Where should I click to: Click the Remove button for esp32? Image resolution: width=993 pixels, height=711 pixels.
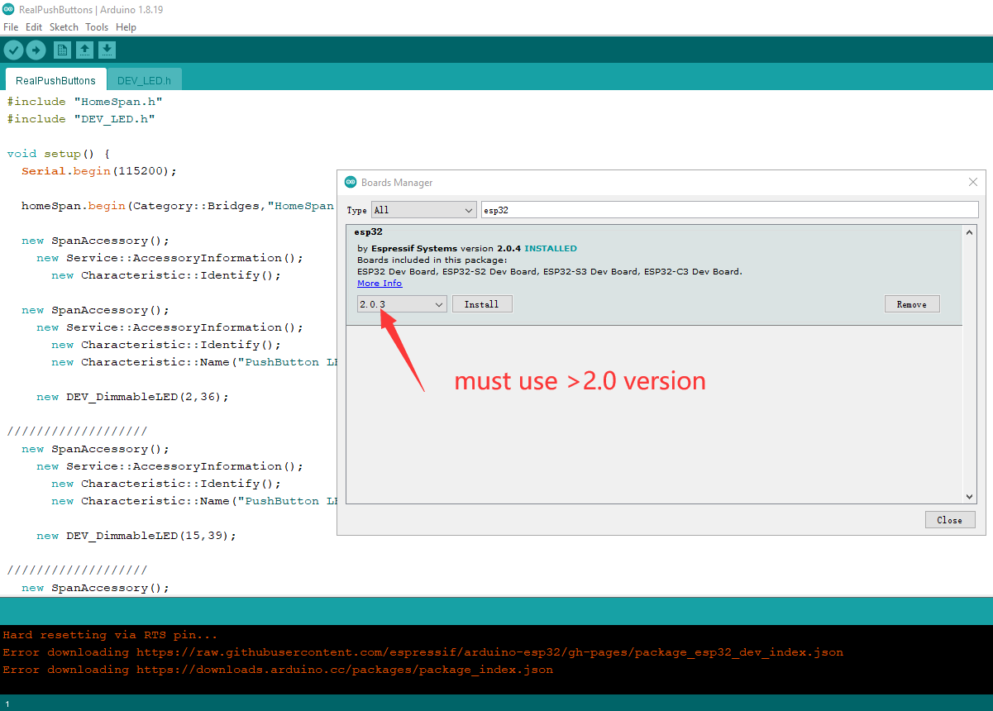coord(911,304)
